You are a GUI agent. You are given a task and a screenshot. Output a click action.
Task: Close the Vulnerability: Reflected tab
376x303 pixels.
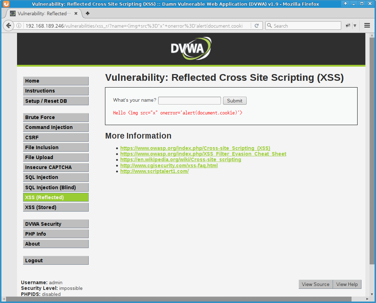point(76,13)
